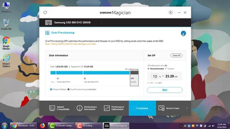Click the SSD drive icon beside 850 EVO
230x129 pixels.
49,23
